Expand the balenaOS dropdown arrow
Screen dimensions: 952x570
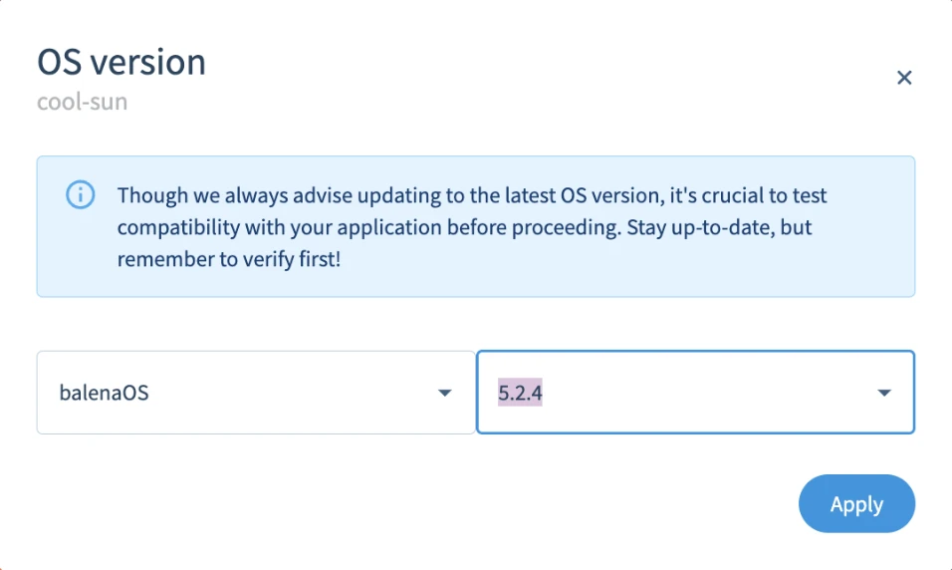pyautogui.click(x=445, y=393)
